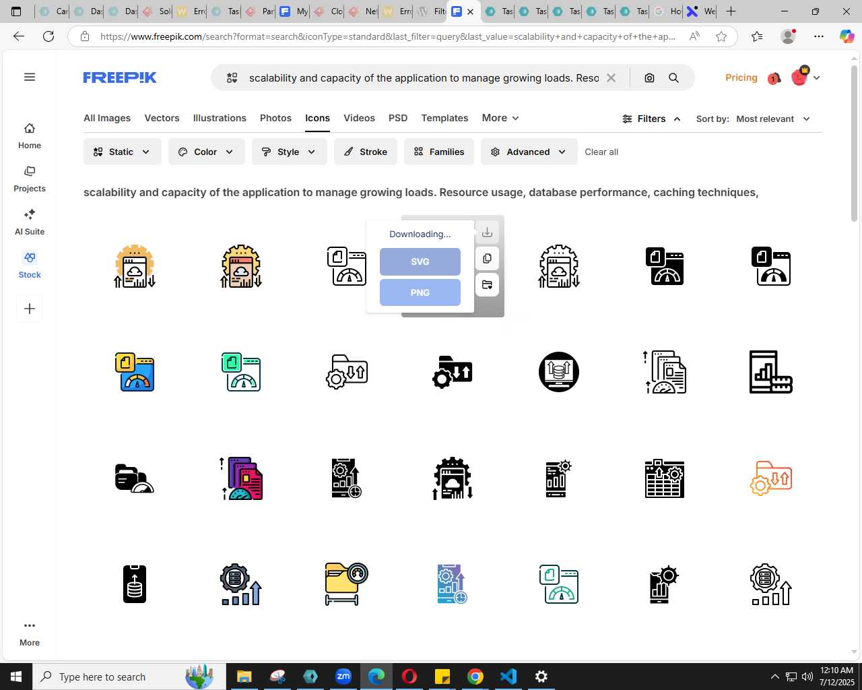
Task: Open Chrome from taskbar
Action: pos(475,677)
